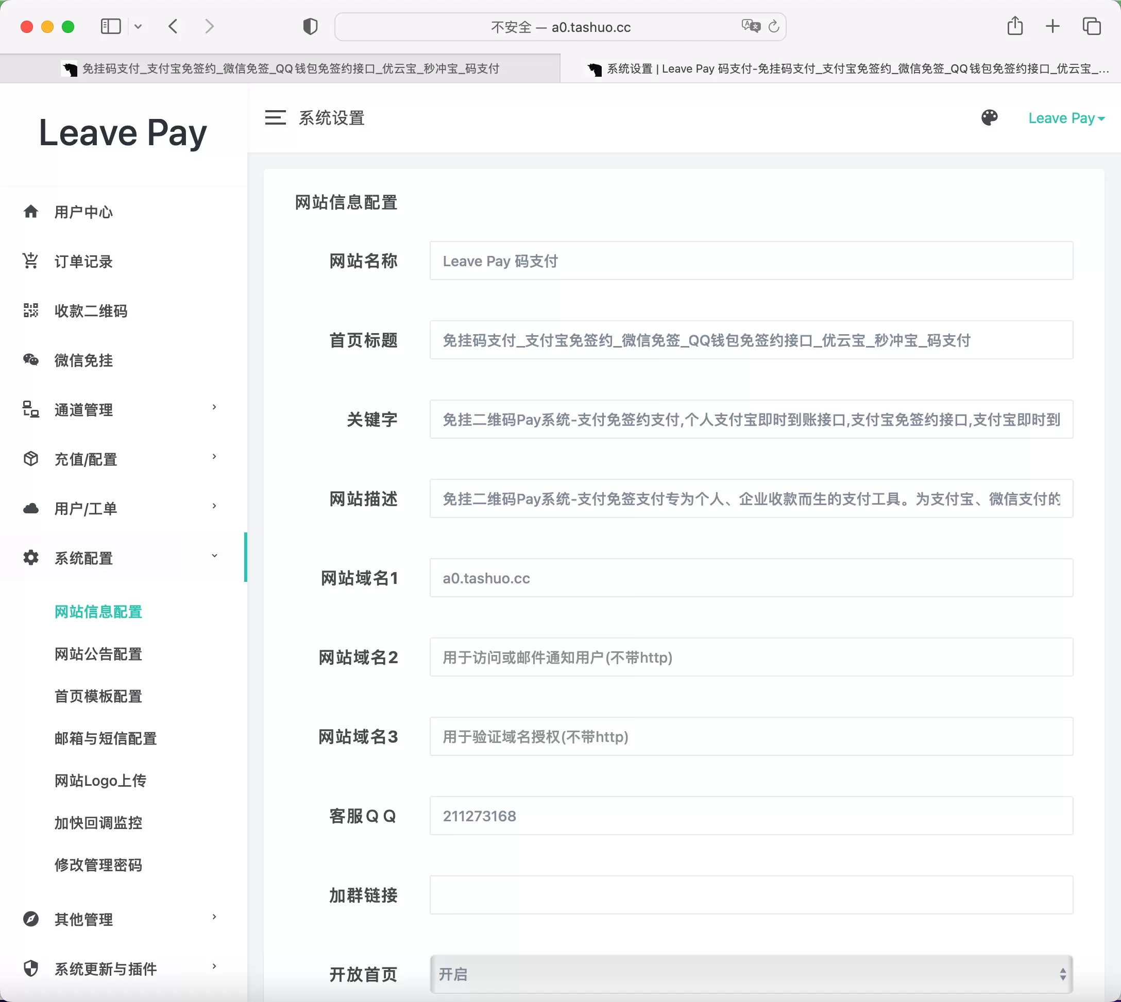The image size is (1121, 1002).
Task: Click the 网站名称 input field
Action: coord(752,261)
